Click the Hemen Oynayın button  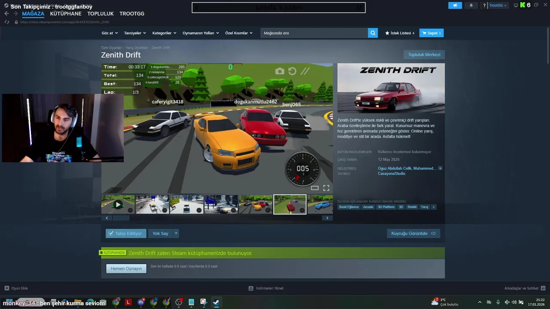126,269
